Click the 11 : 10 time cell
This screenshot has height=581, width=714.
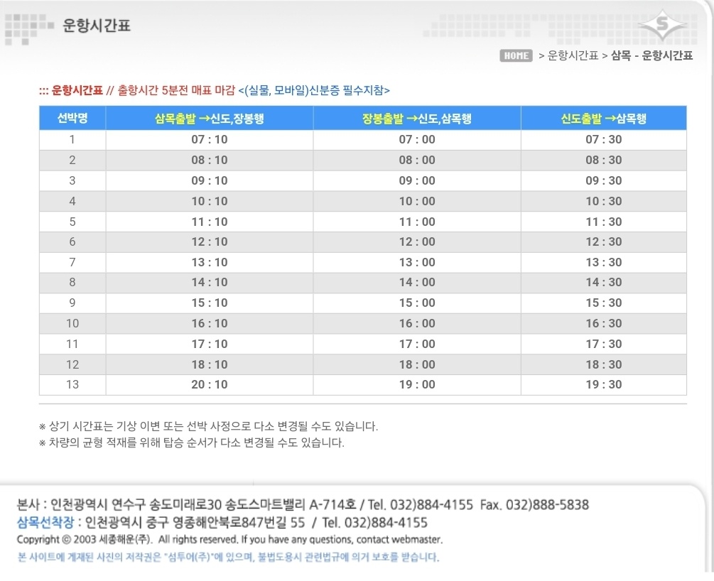[x=210, y=222]
